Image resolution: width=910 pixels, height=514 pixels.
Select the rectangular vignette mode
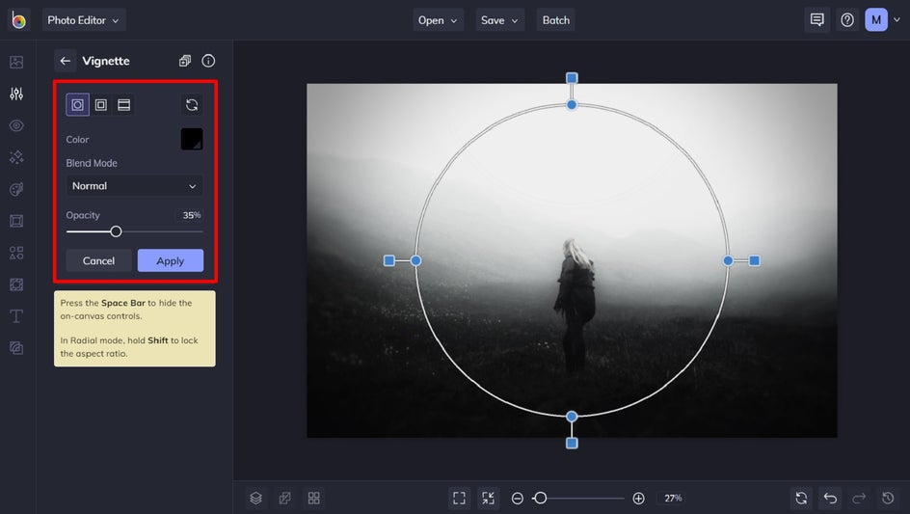tap(101, 104)
